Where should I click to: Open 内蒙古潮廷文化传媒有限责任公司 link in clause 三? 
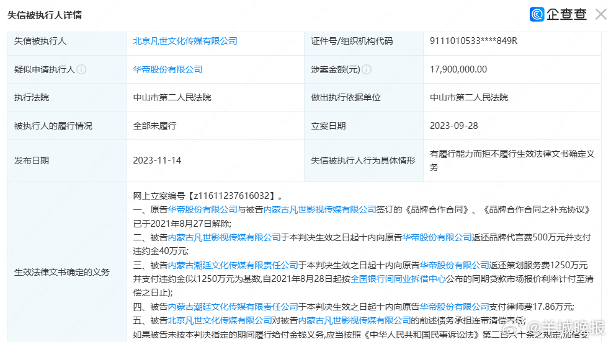[x=233, y=265]
